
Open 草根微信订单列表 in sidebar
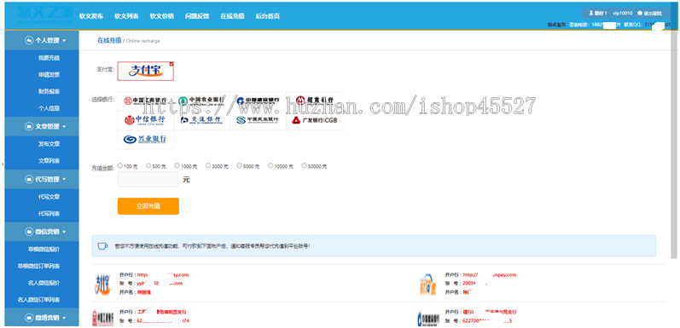pyautogui.click(x=38, y=266)
